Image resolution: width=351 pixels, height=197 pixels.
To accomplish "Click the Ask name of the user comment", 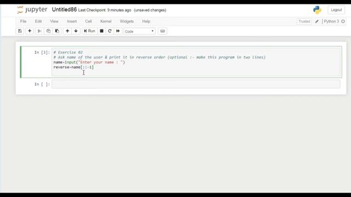I will [x=160, y=57].
